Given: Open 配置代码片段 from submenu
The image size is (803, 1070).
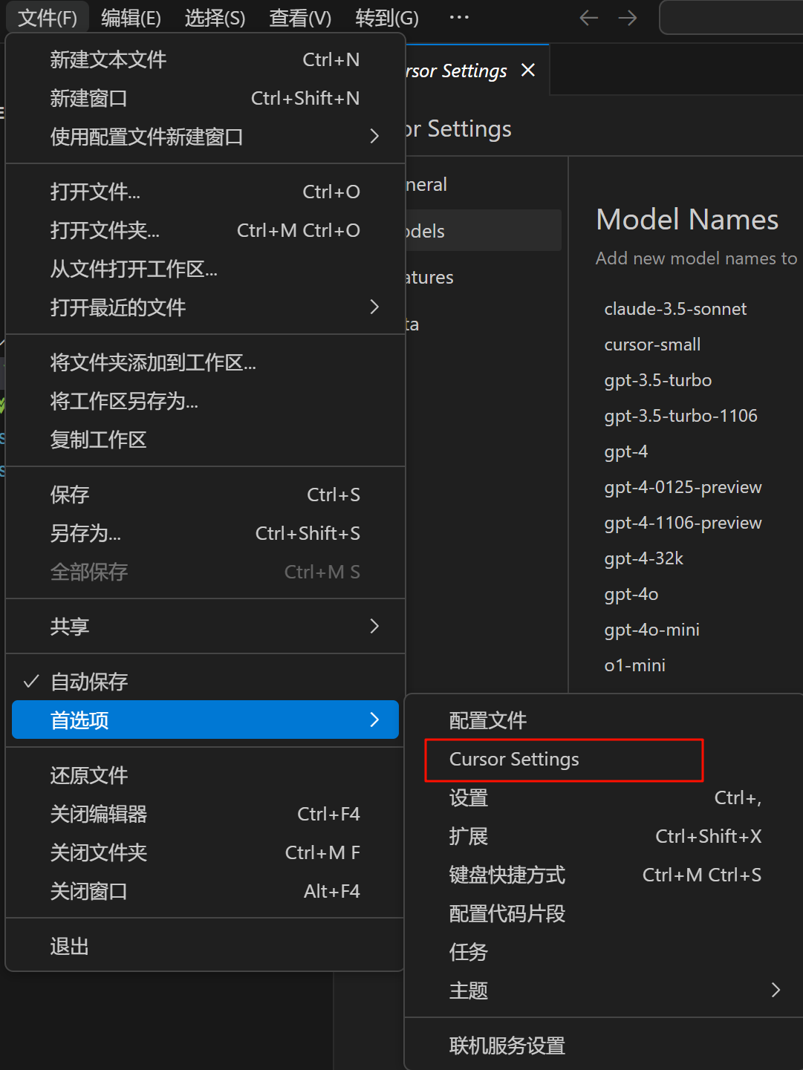Looking at the screenshot, I should pyautogui.click(x=605, y=913).
